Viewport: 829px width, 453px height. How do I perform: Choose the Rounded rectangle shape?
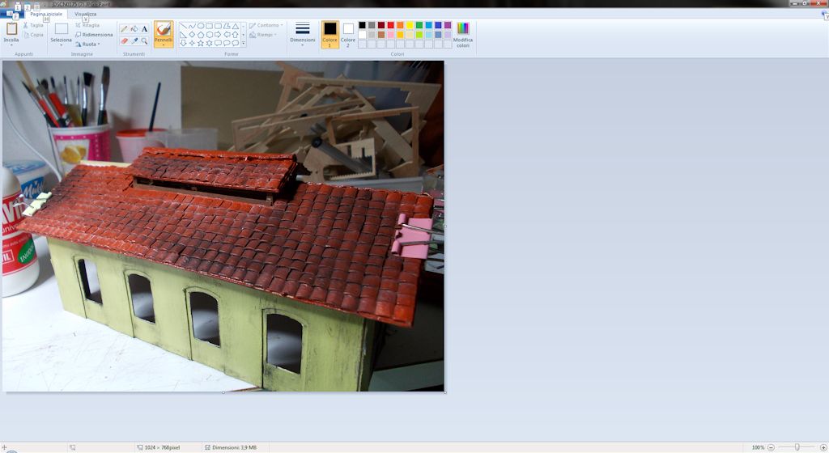coord(218,26)
